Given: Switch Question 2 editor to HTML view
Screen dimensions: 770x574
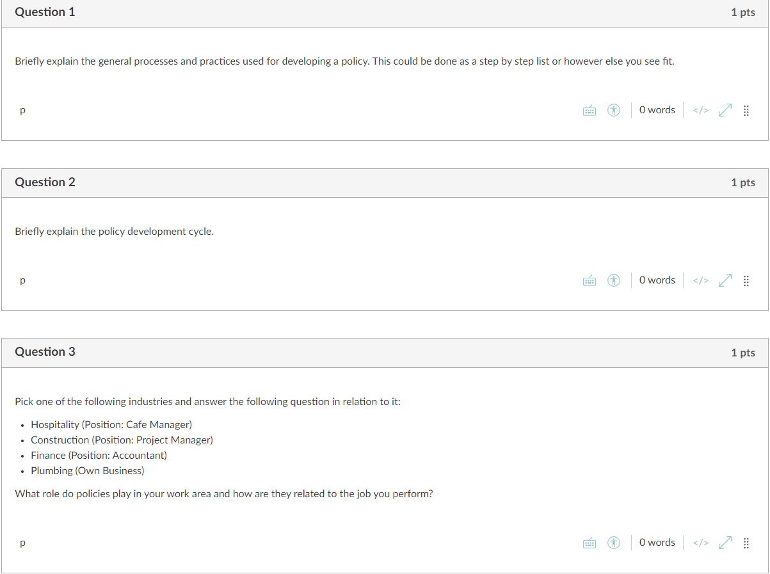Looking at the screenshot, I should [x=701, y=280].
